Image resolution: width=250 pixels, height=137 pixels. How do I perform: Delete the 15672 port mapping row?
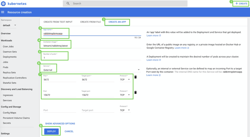(x=136, y=92)
